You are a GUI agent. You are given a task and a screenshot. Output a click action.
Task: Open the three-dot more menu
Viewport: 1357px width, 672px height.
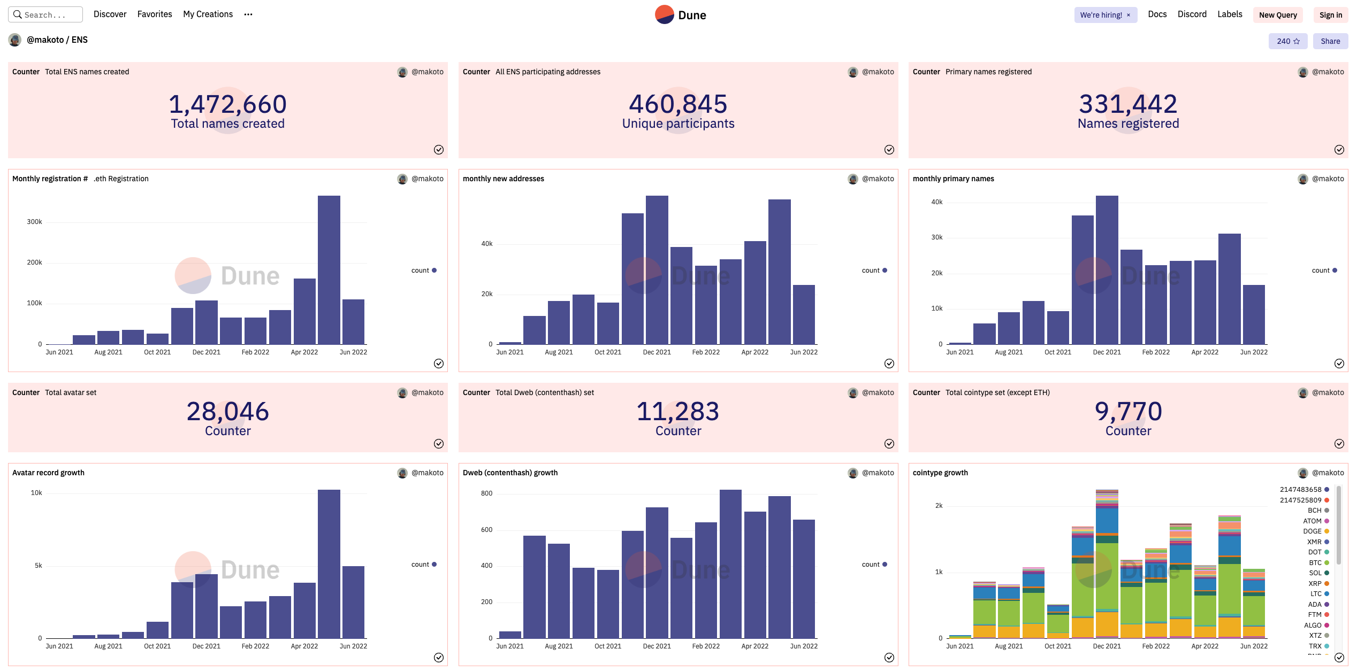(x=248, y=14)
